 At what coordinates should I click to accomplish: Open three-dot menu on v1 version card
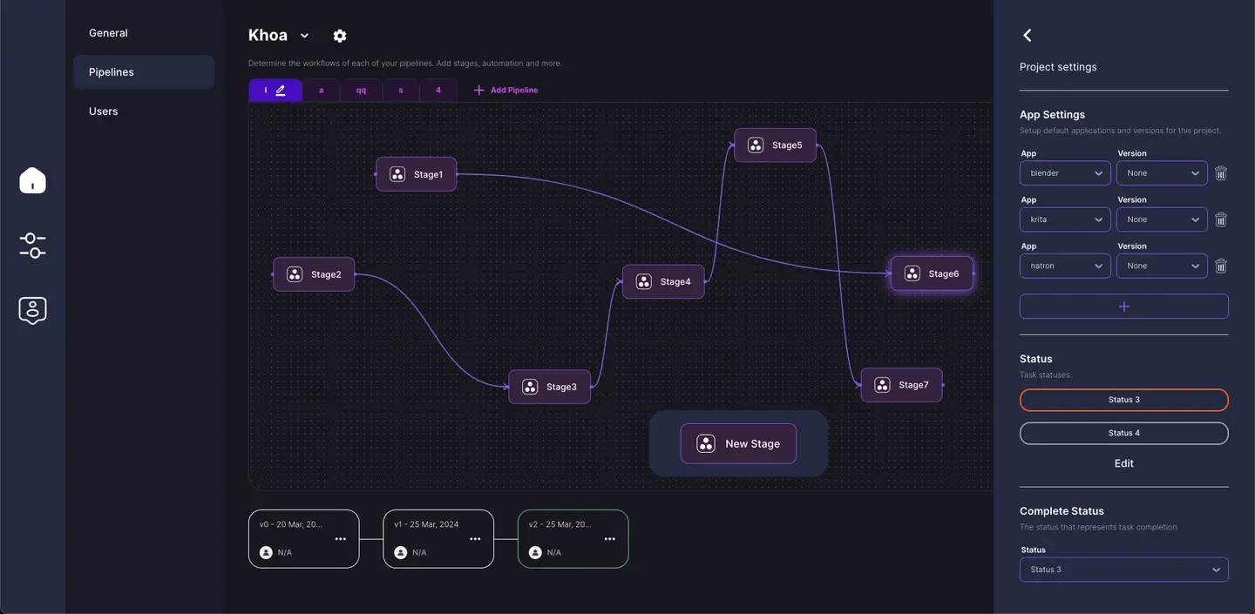pyautogui.click(x=475, y=539)
